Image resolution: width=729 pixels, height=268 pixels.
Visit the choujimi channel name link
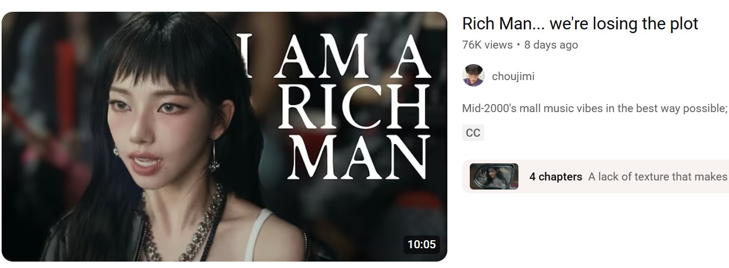pos(513,76)
